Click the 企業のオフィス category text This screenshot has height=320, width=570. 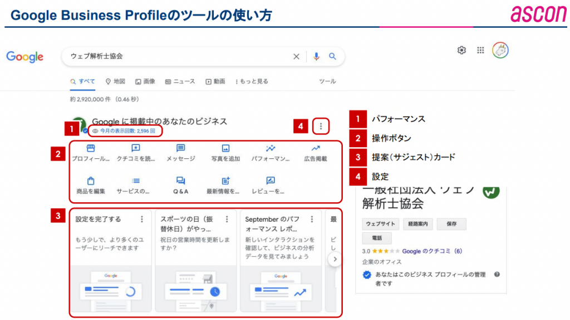coord(382,262)
